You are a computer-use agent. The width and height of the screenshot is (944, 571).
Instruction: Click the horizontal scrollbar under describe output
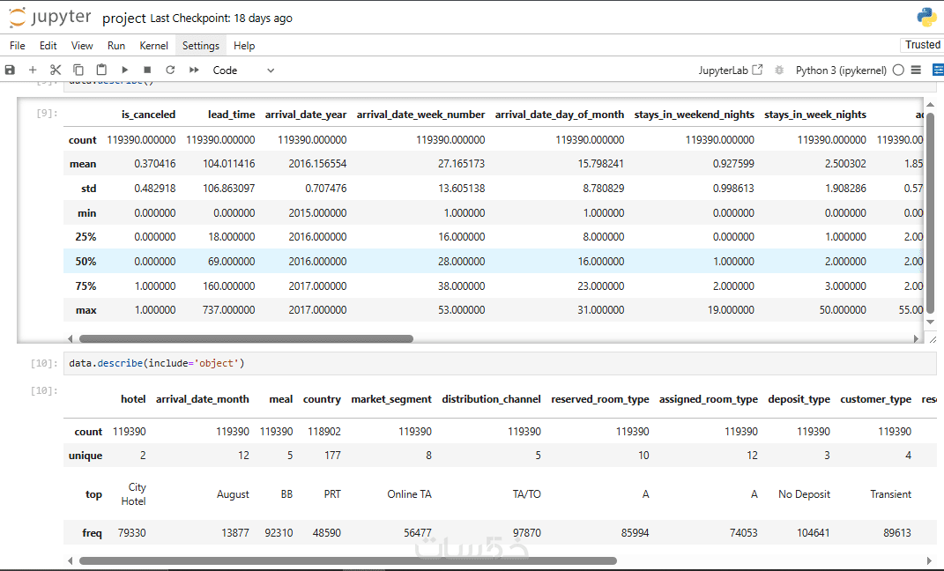pos(246,338)
